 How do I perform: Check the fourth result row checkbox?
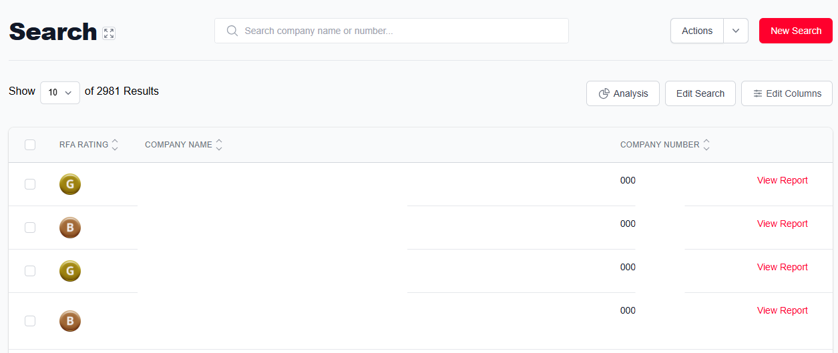pos(30,321)
